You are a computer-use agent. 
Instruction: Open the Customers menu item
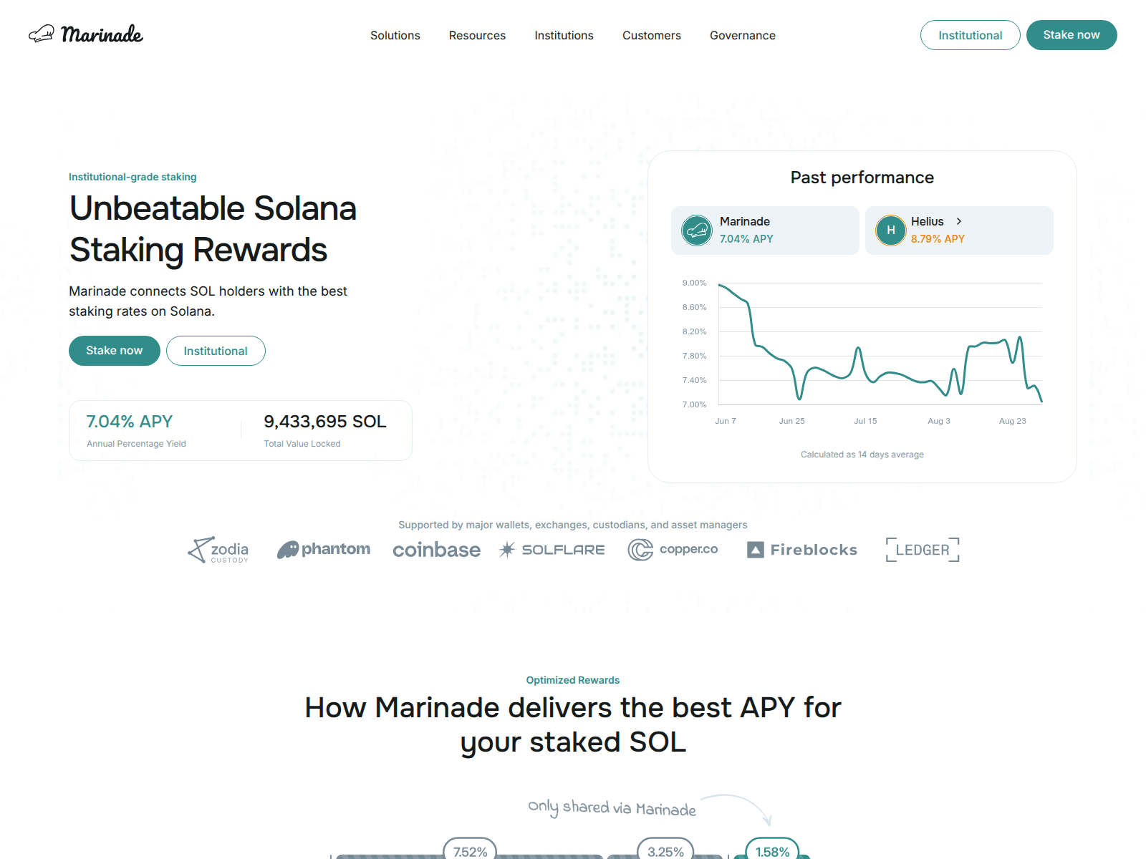coord(652,35)
